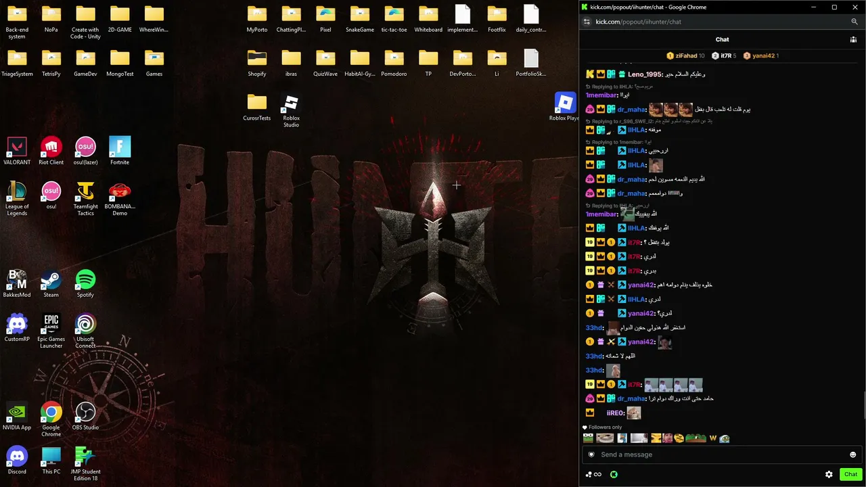Select the Create with Code - Unity folder
Screen dimensions: 866x487
pos(85,22)
